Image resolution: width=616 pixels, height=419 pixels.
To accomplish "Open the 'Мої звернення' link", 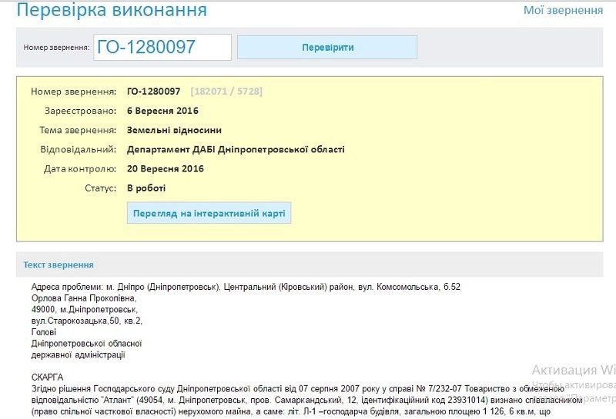I will pyautogui.click(x=563, y=10).
